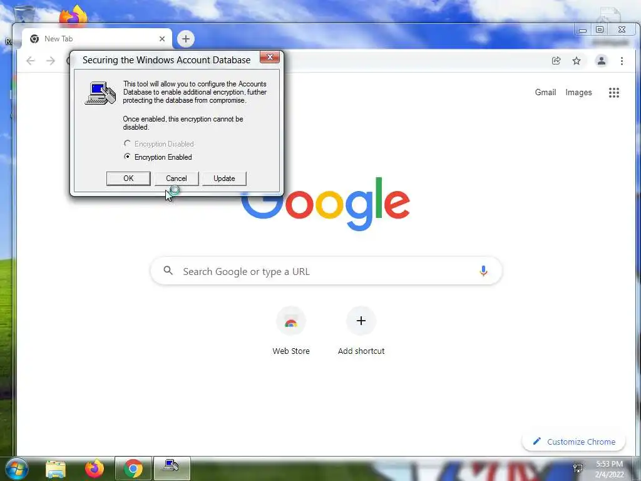The width and height of the screenshot is (641, 481).
Task: Open the Windows Start menu
Action: pos(17,468)
